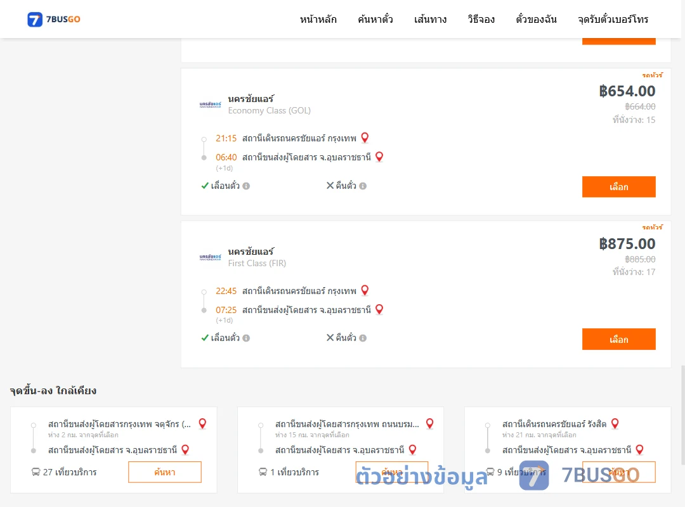Open the map pin for the 06:40 arrival station
Image resolution: width=685 pixels, height=507 pixels.
coord(379,157)
